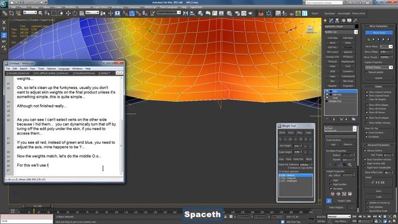Open Search menu in MAXScript editor
Screen dimensions: 398x224
[x=24, y=68]
